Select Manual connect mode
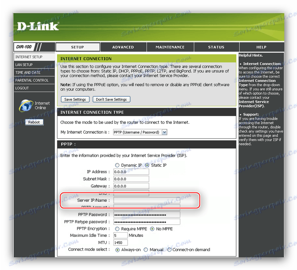Image resolution: width=297 pixels, height=270 pixels. [x=146, y=250]
